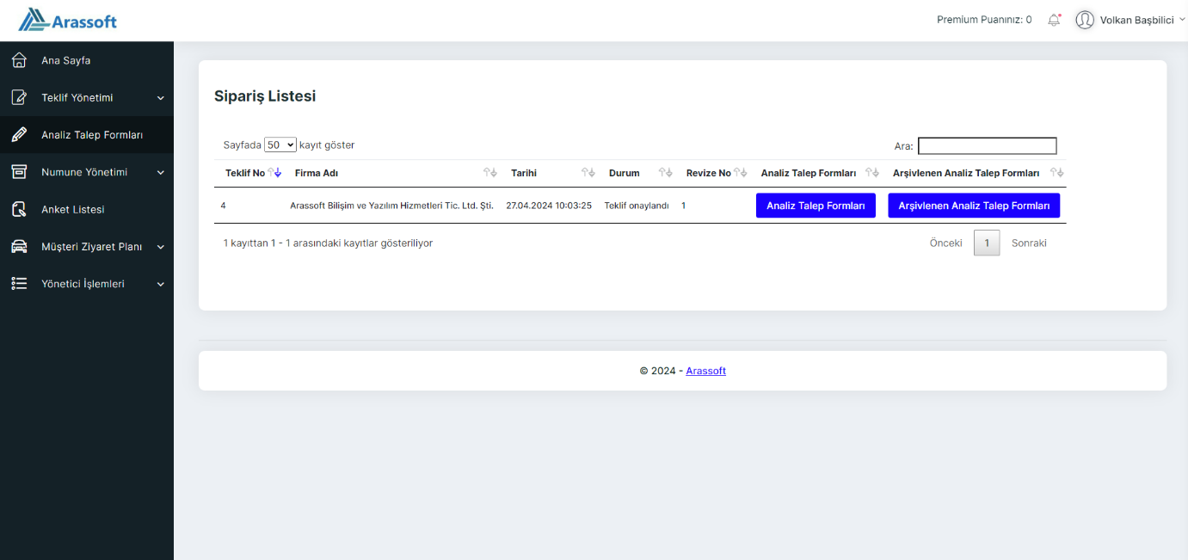
Task: Click the blue Analiz Talep Formları button
Action: [816, 206]
